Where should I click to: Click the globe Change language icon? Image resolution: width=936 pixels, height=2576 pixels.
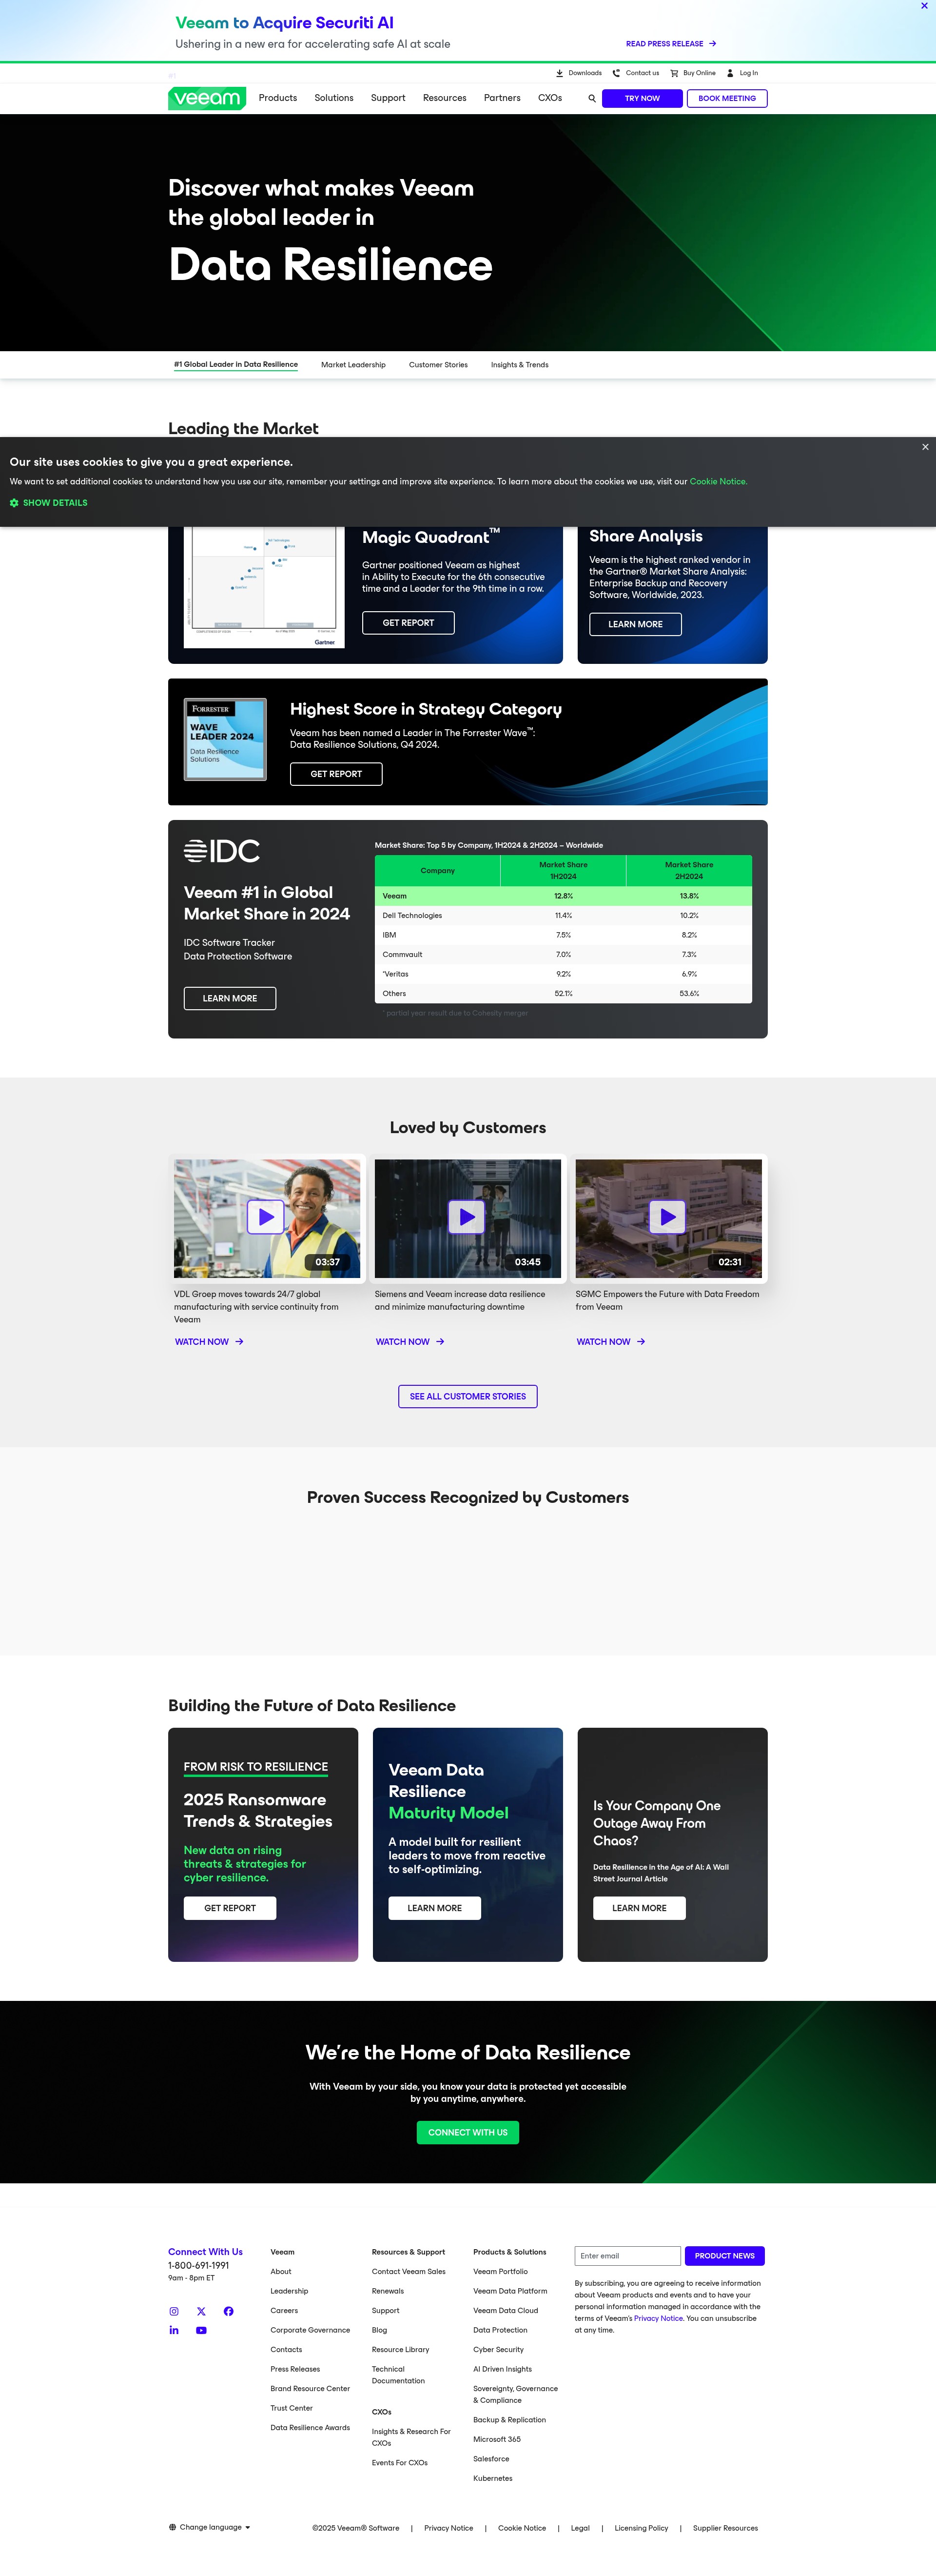pos(172,2527)
